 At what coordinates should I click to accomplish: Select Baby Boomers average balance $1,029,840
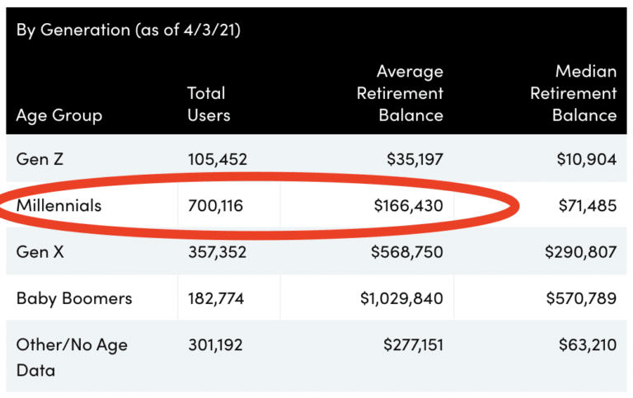coord(401,297)
